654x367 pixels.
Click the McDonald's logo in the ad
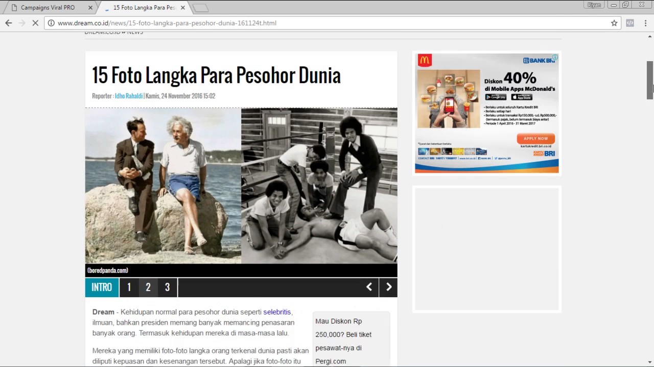point(425,61)
